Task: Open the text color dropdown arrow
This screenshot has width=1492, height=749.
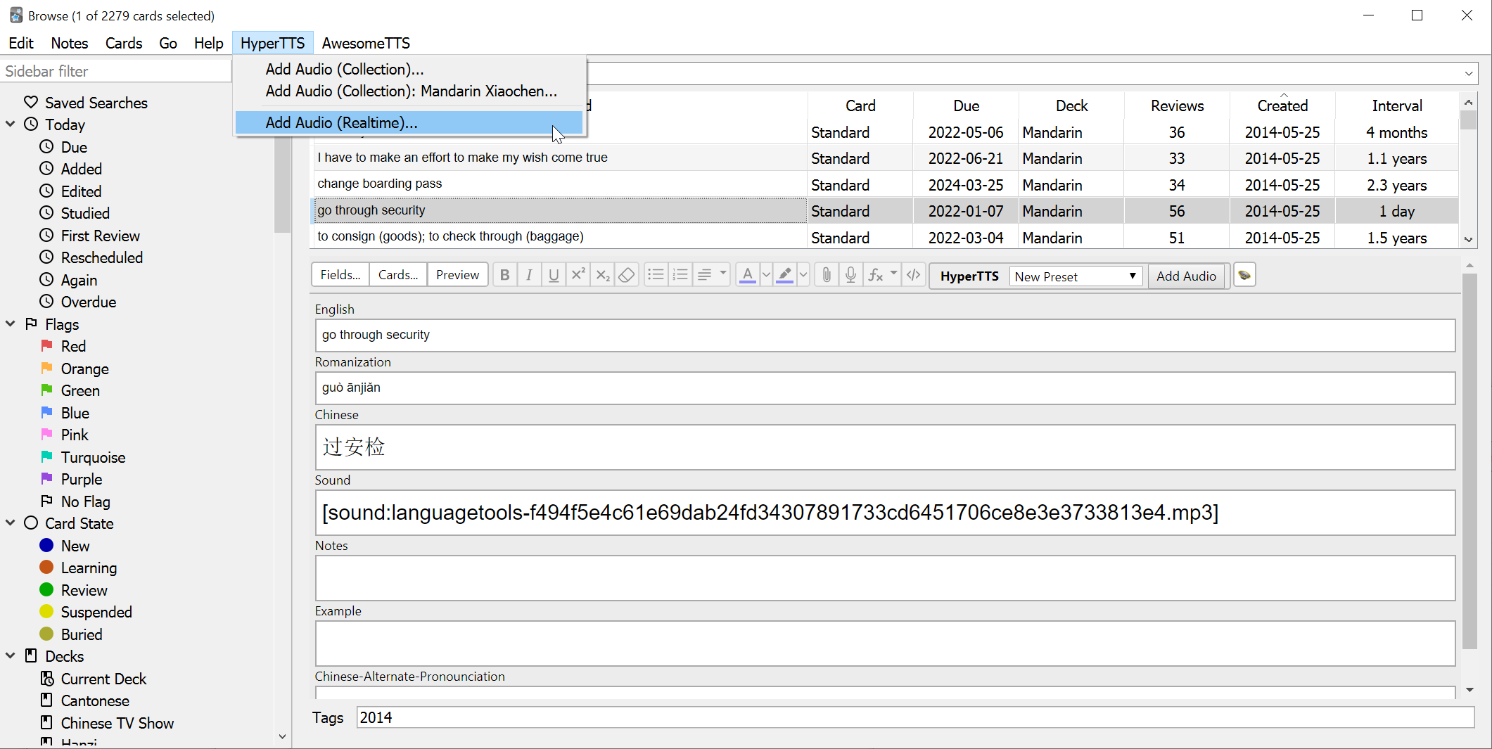Action: coord(766,275)
